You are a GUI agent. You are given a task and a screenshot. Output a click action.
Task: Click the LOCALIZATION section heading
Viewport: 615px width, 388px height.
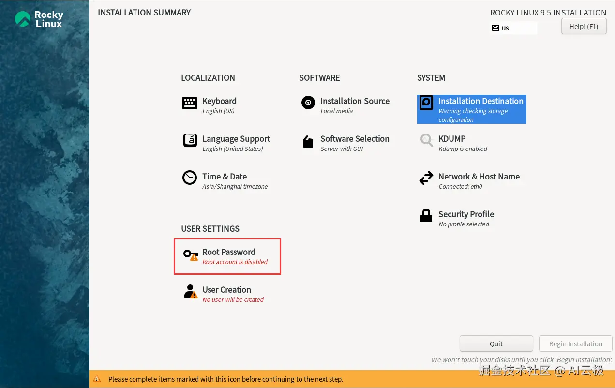pos(208,78)
